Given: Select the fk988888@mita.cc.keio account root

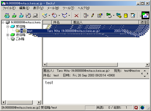Looking at the screenshot, I should (x=26, y=22).
